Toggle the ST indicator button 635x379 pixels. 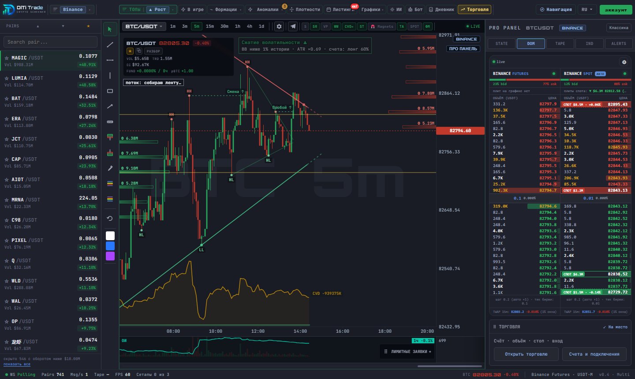coord(362,26)
